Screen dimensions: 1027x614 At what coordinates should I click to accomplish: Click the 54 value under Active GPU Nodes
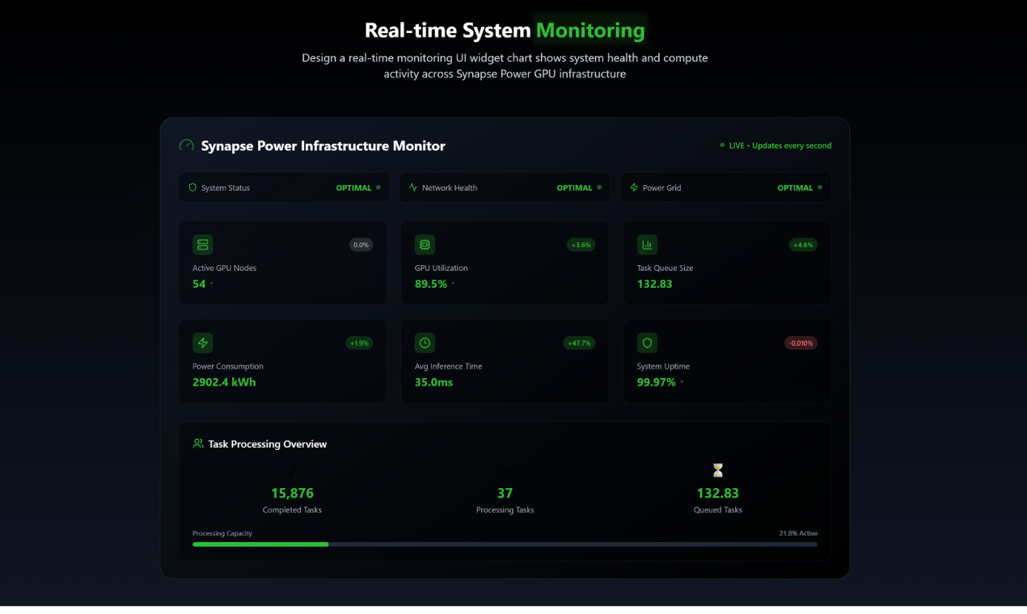point(199,284)
